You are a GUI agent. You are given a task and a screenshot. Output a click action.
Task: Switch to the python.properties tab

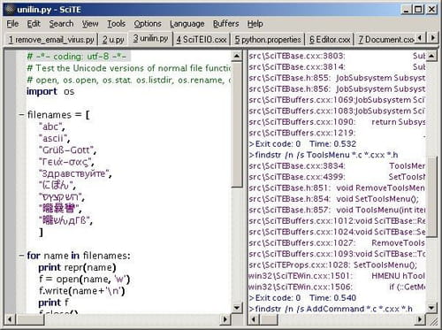[x=268, y=40]
